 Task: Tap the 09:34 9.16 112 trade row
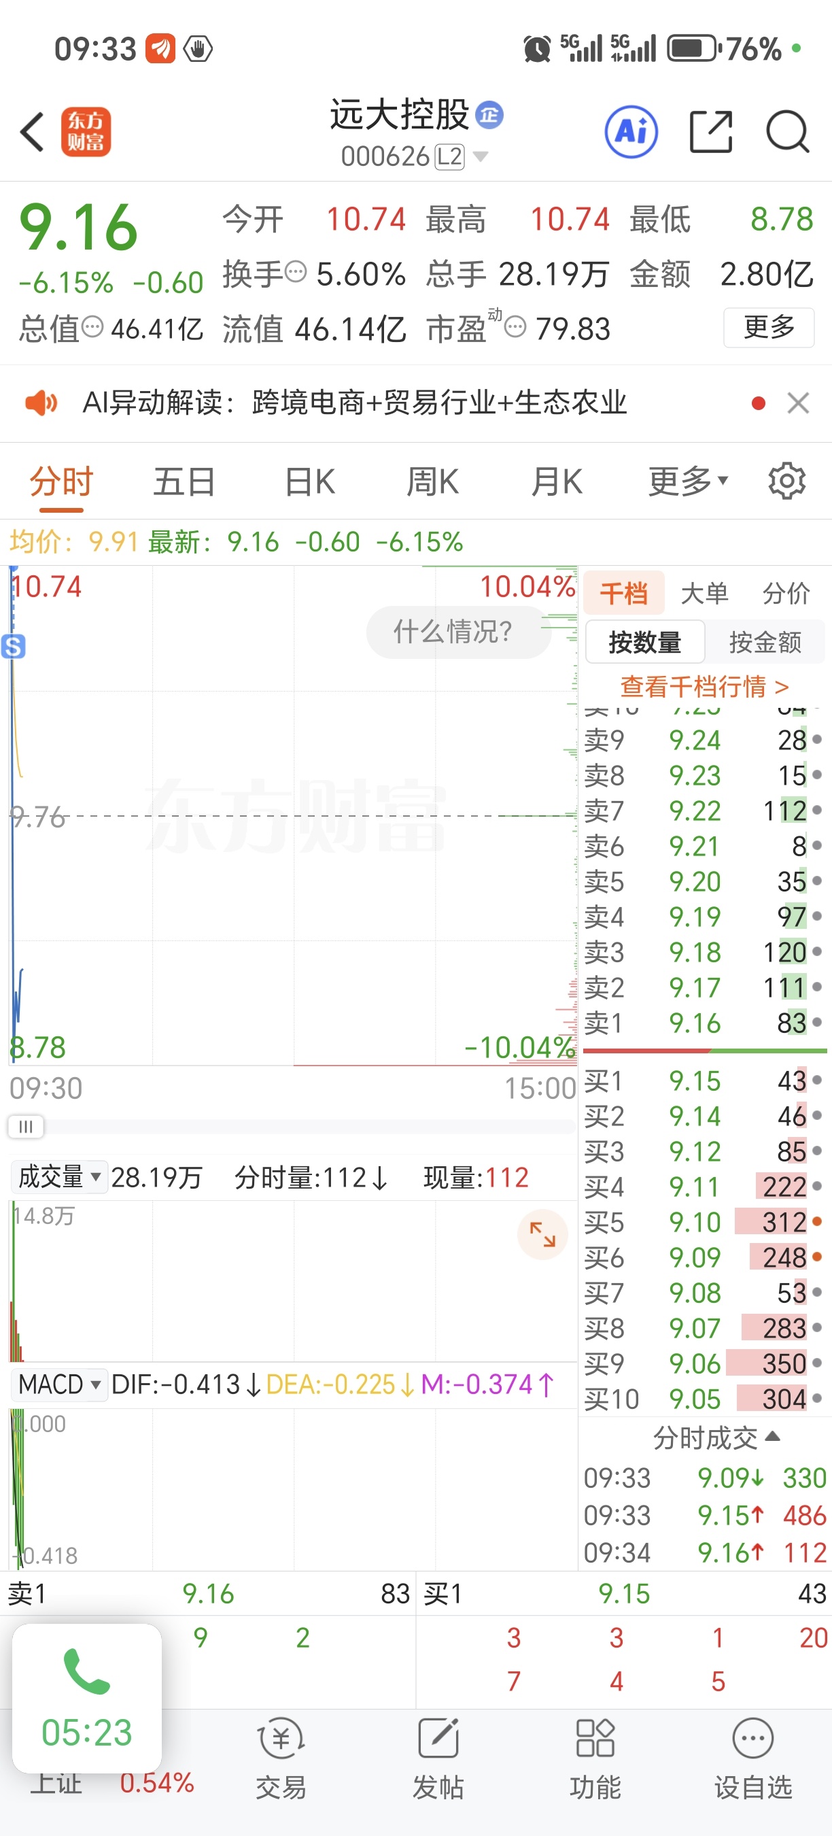pyautogui.click(x=704, y=1552)
